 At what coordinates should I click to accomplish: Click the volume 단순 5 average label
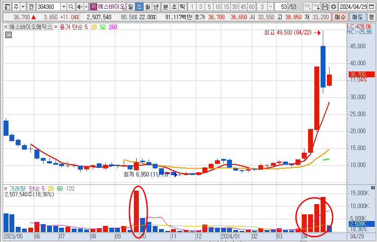click(x=37, y=188)
